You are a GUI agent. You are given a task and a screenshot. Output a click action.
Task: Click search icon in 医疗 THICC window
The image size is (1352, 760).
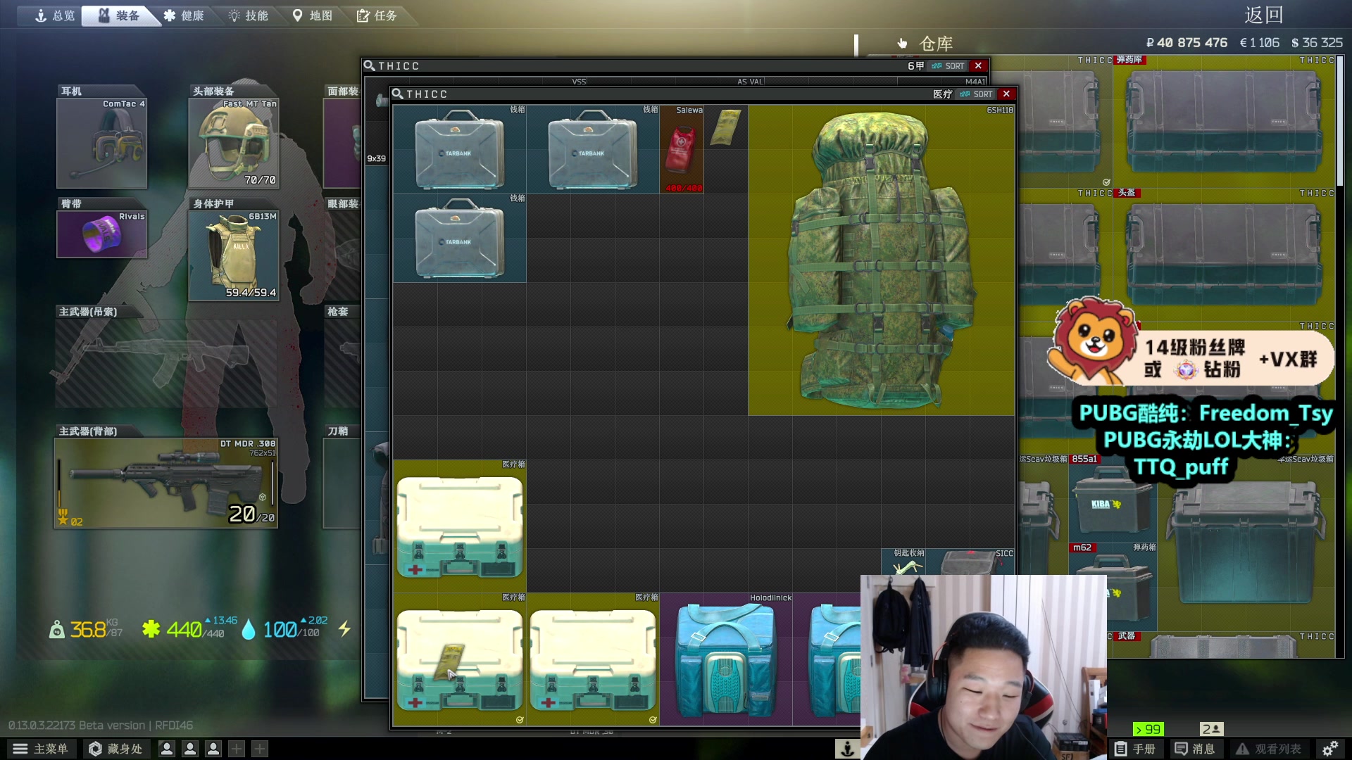click(x=397, y=94)
